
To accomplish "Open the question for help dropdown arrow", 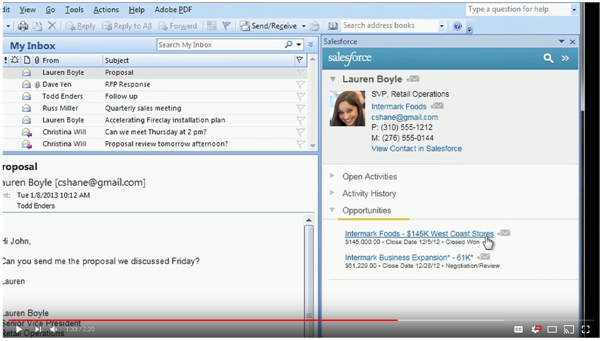I will point(574,10).
